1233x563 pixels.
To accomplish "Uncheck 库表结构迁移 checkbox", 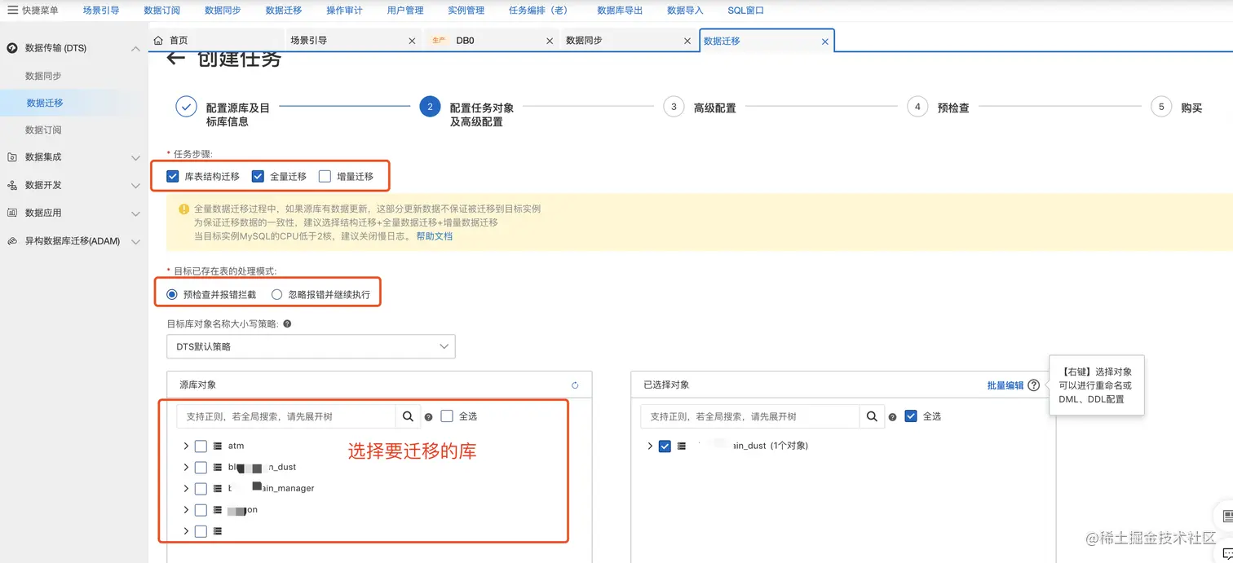I will (x=172, y=176).
